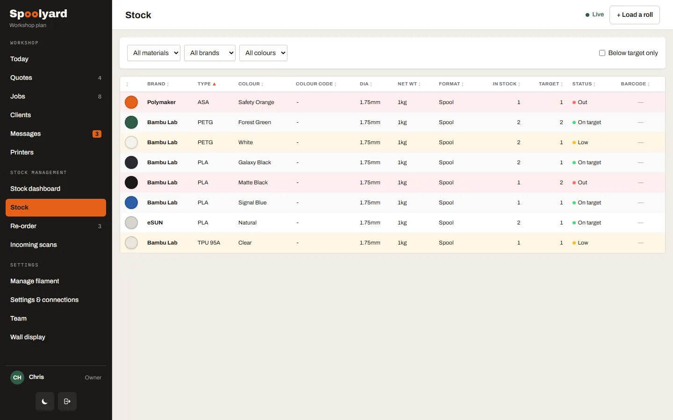Select the eSUN Natural PLA row
The image size is (673, 420).
pos(393,223)
